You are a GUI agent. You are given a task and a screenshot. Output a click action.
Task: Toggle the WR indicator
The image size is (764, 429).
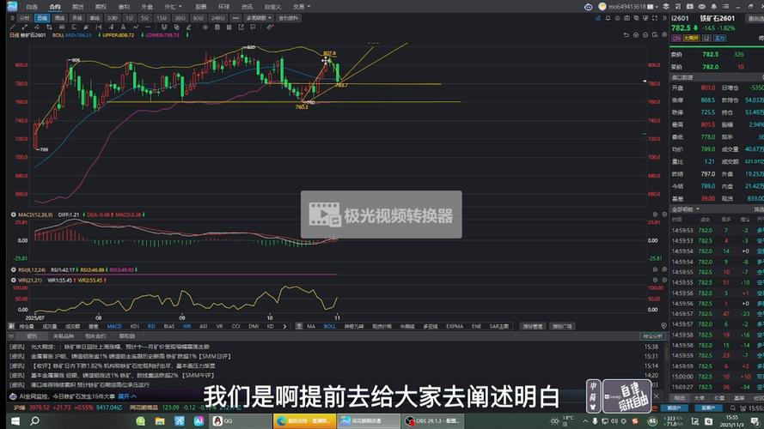[186, 326]
